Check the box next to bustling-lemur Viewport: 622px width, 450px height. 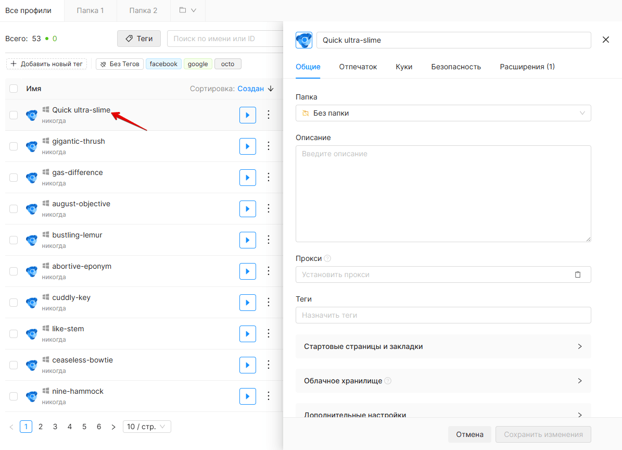click(14, 240)
